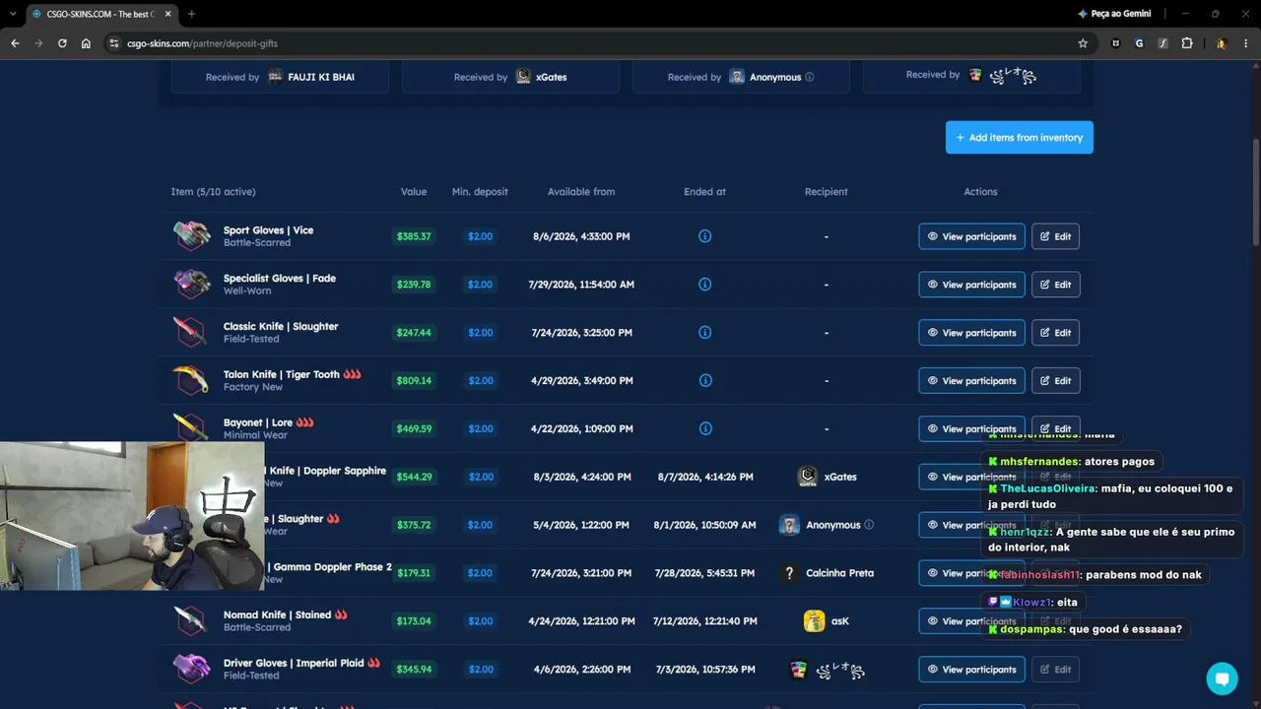Focus the address bar URL field
The width and height of the screenshot is (1261, 709).
[x=591, y=43]
